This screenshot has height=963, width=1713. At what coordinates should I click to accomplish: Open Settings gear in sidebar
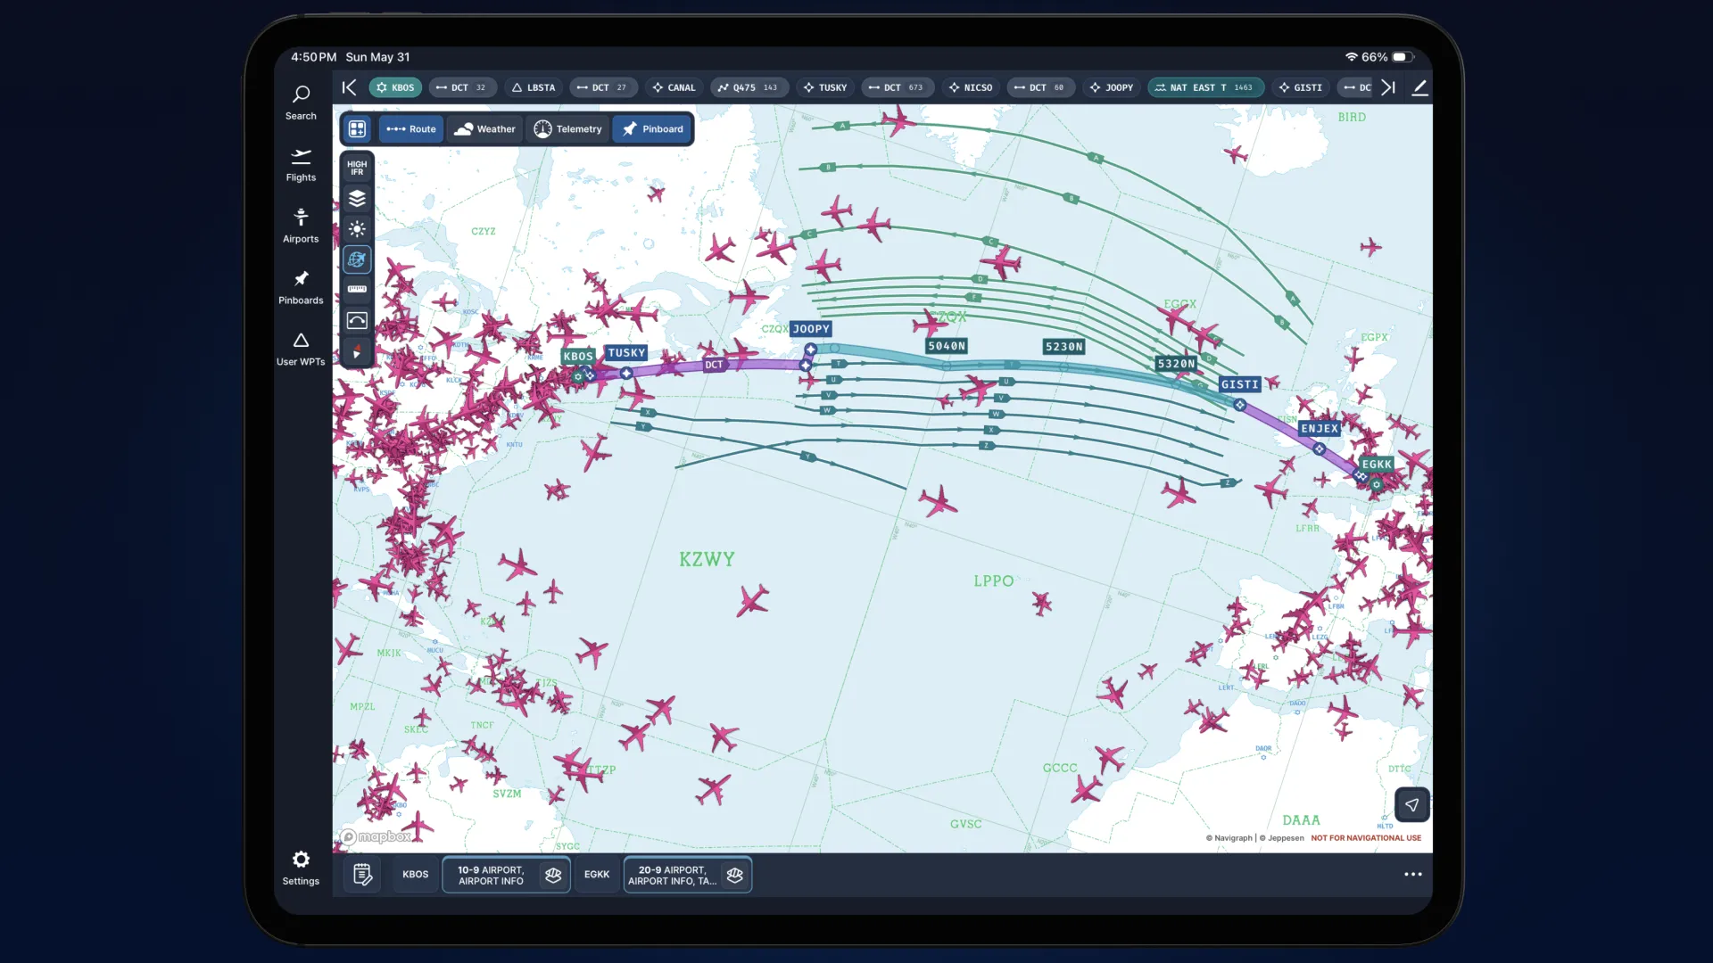301,868
